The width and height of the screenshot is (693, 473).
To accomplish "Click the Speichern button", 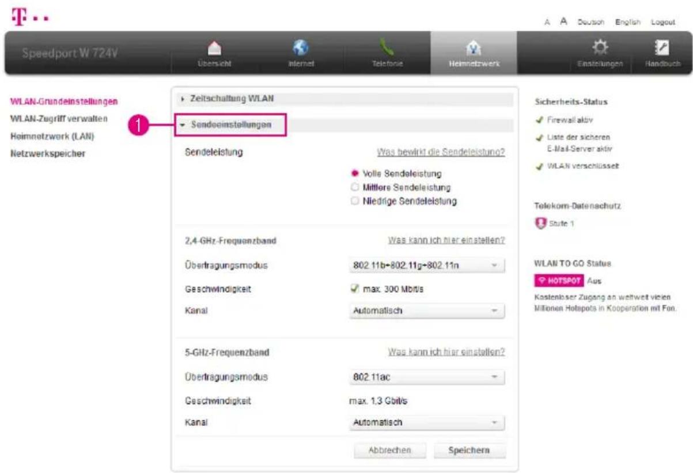I will (x=468, y=451).
